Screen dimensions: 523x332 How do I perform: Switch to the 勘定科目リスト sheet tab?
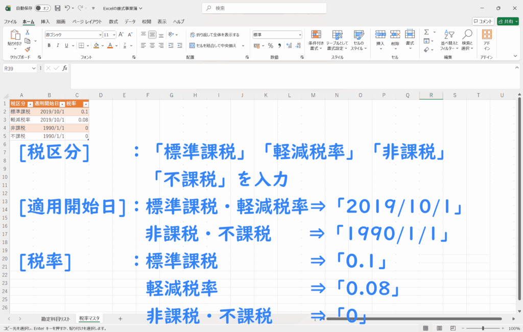click(56, 318)
